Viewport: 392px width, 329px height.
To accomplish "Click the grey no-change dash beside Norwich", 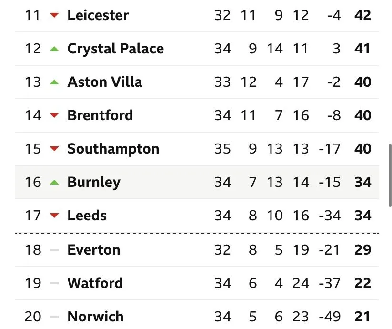I will pyautogui.click(x=54, y=317).
